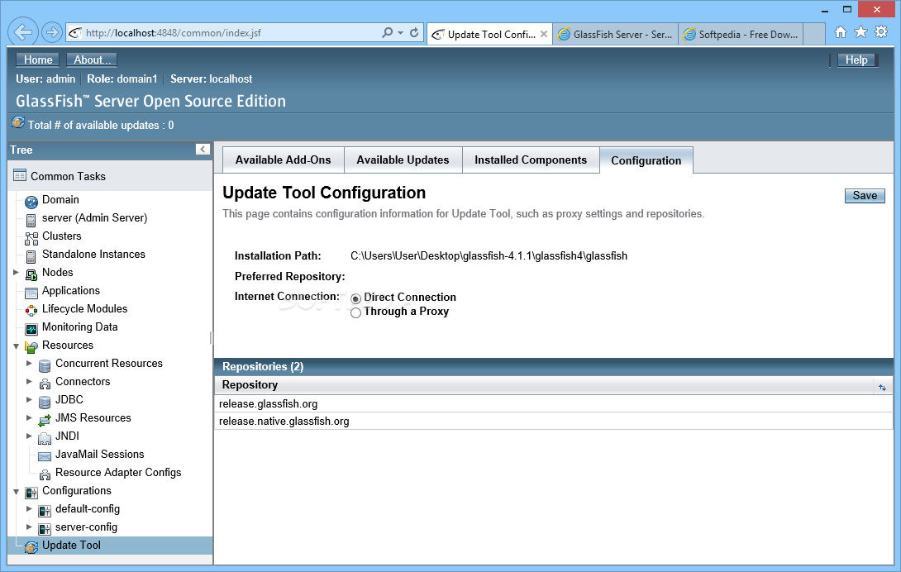Open a new blank browser tab
The height and width of the screenshot is (572, 901).
pos(814,34)
